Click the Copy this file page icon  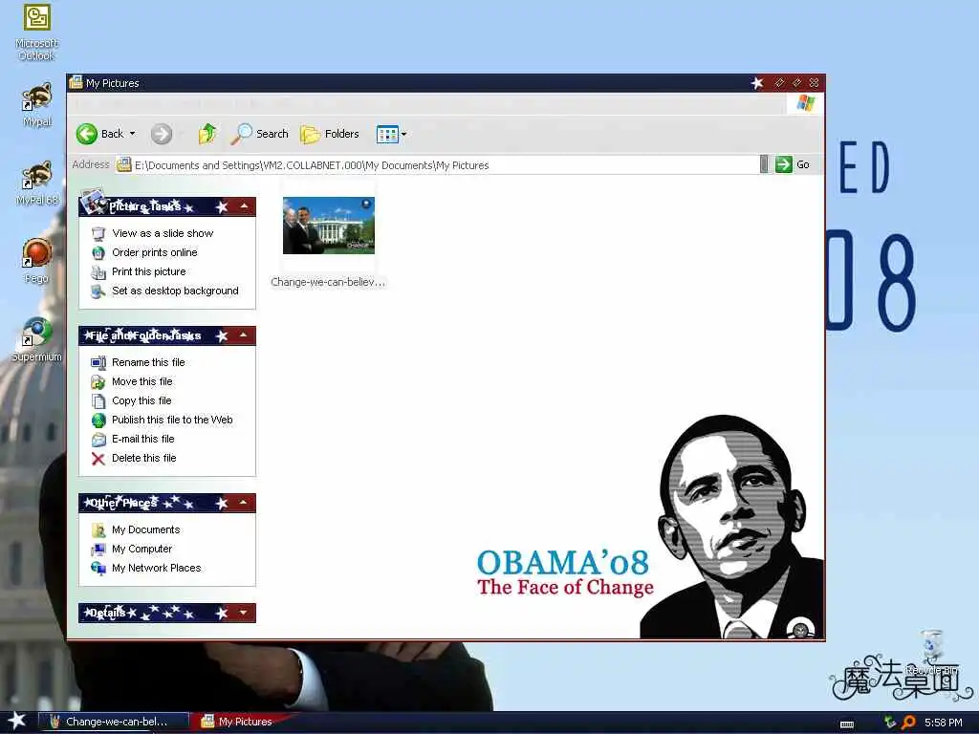98,401
